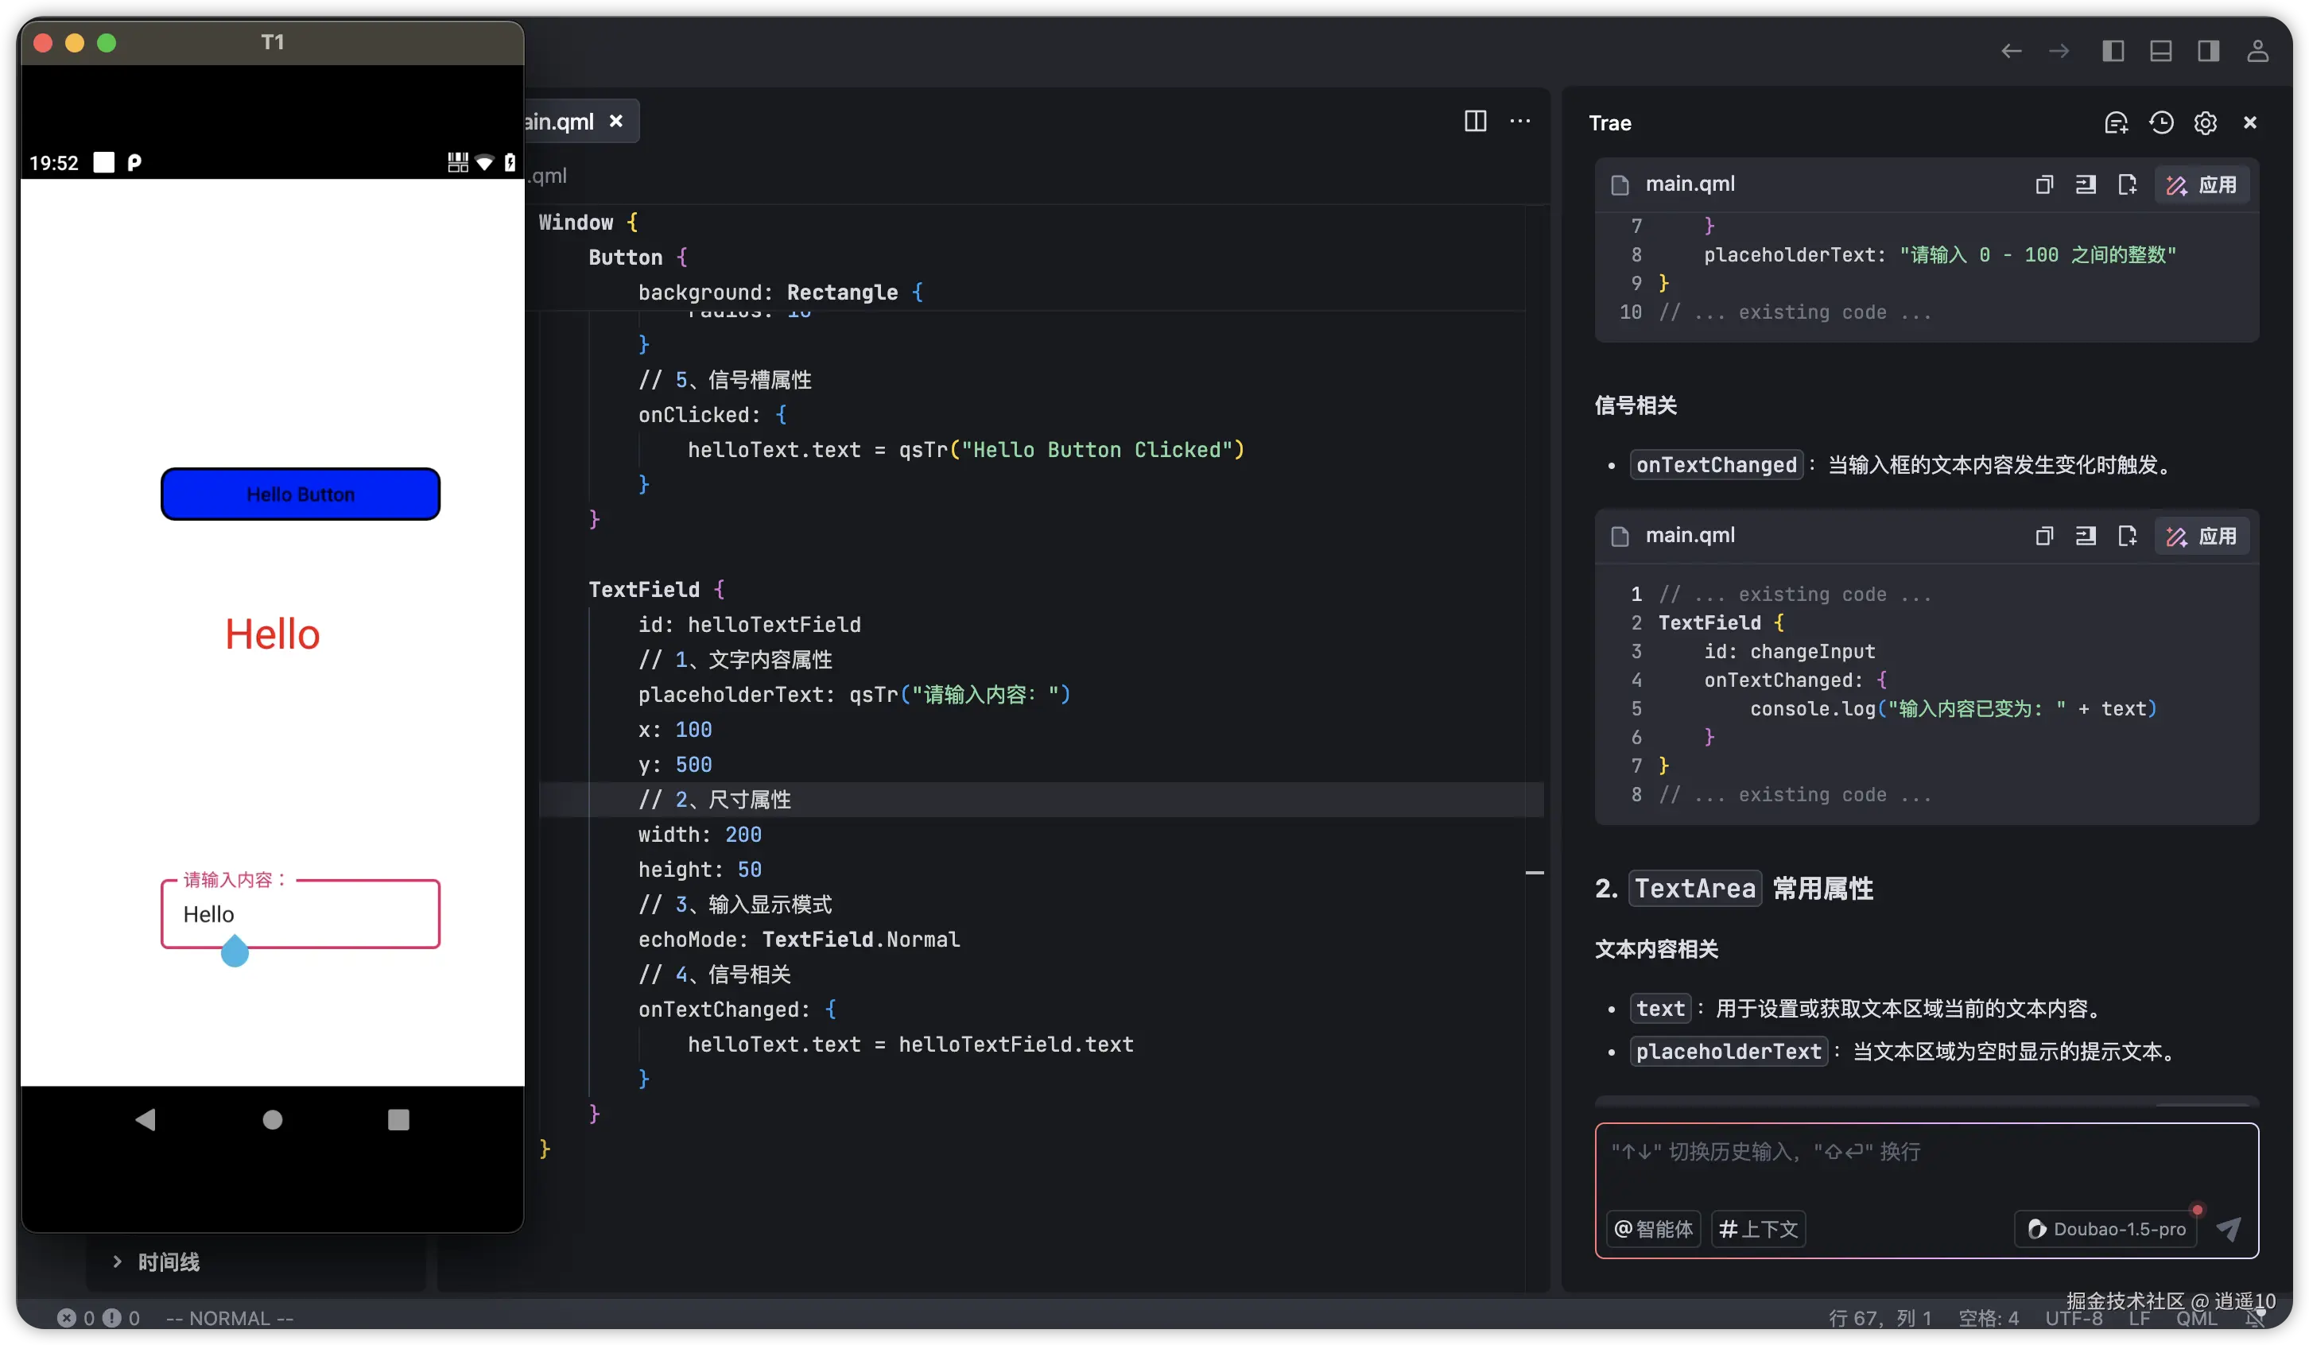Split the editor view
Viewport: 2309px width, 1345px height.
(1474, 121)
